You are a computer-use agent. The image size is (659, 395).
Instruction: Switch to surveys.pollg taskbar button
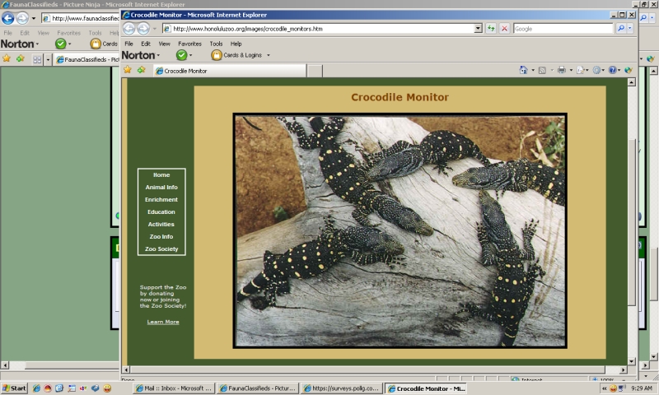click(x=342, y=388)
